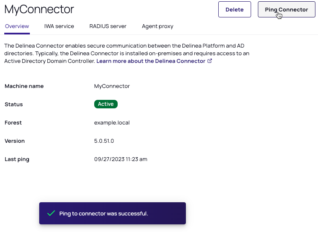Click the Last ping field label
The width and height of the screenshot is (318, 232).
pyautogui.click(x=17, y=159)
